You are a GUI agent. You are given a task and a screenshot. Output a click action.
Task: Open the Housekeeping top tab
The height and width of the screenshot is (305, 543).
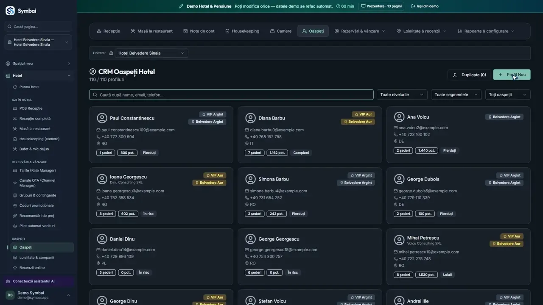click(242, 31)
